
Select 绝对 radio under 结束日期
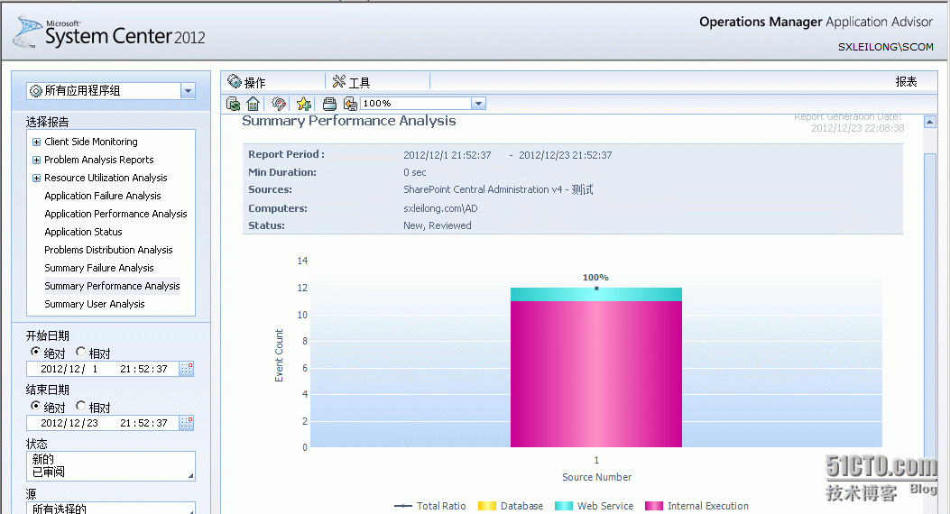35,406
